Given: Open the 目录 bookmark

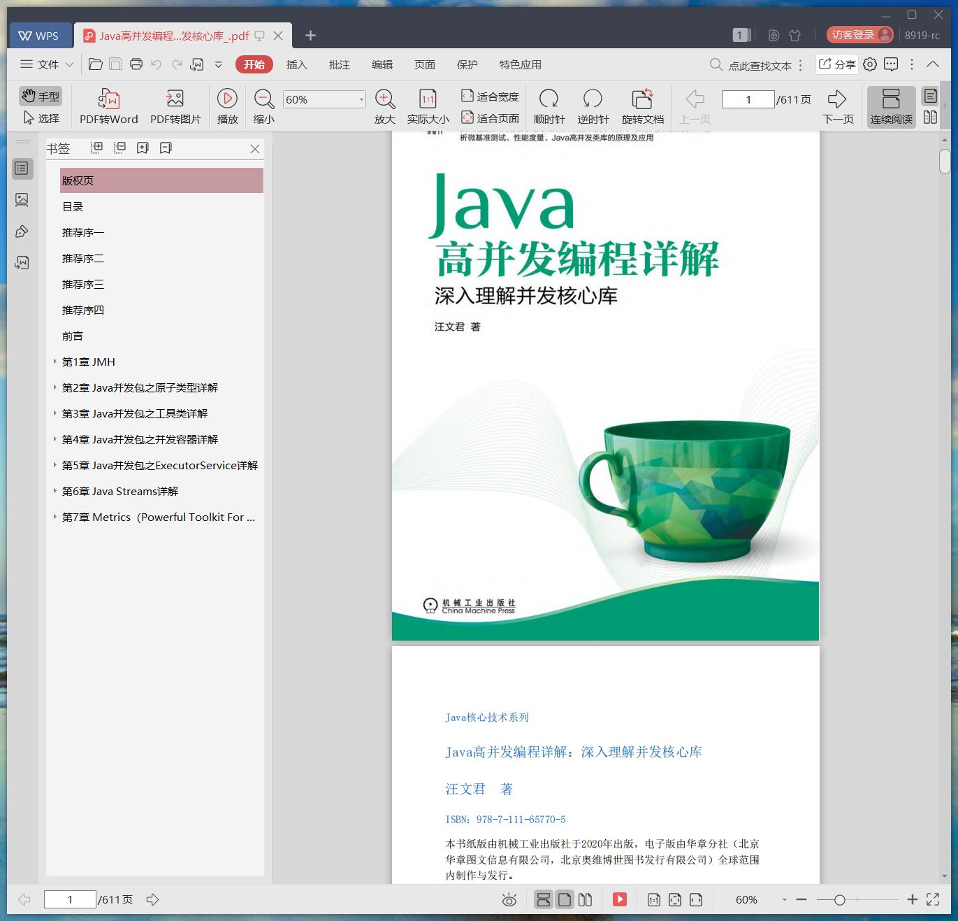Looking at the screenshot, I should tap(73, 206).
